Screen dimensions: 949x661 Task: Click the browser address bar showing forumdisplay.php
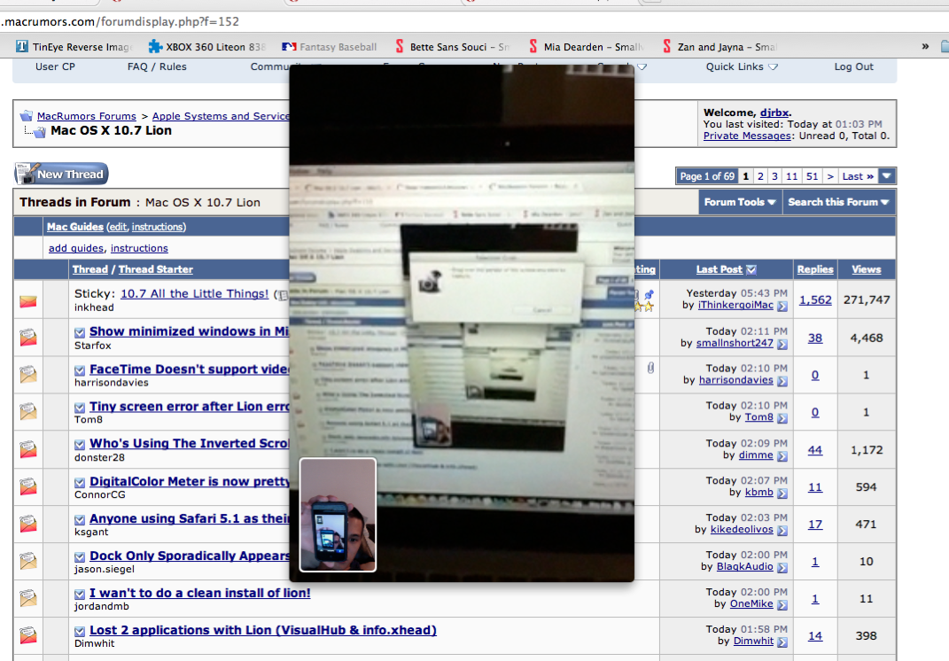(475, 22)
